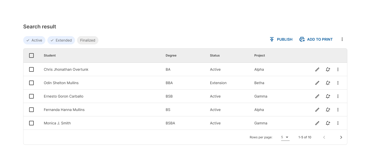
Task: Enable the Finalized filter chip
Action: (x=88, y=40)
